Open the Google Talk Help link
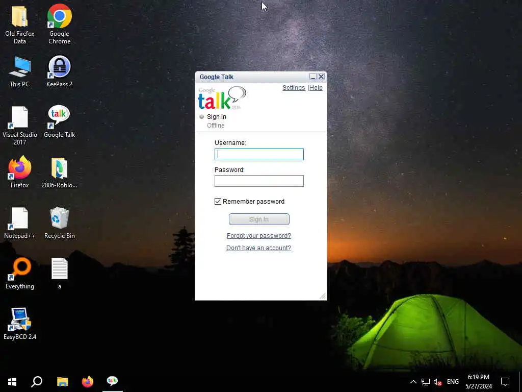The width and height of the screenshot is (522, 392). (x=316, y=88)
